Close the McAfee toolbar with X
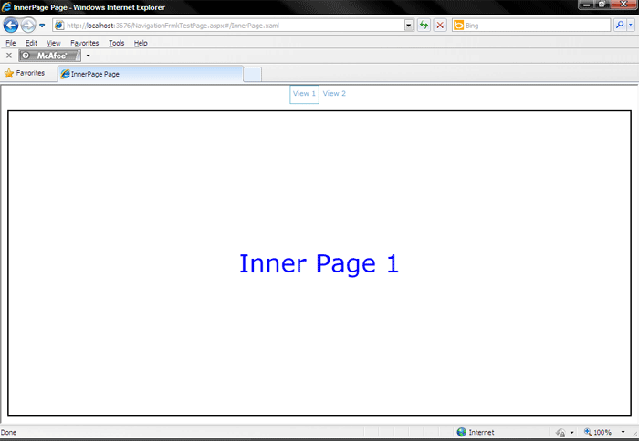This screenshot has width=639, height=441. [9, 56]
